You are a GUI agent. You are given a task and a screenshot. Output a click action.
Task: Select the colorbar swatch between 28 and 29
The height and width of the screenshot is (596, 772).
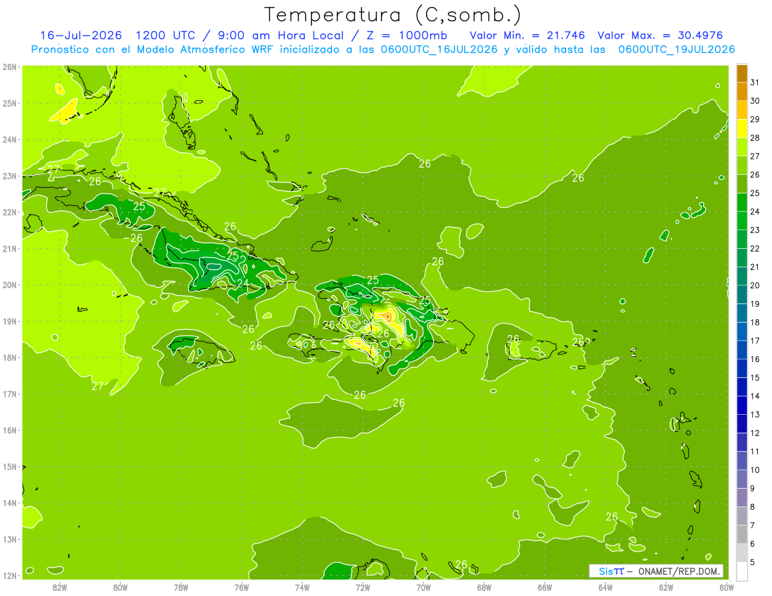click(x=742, y=128)
